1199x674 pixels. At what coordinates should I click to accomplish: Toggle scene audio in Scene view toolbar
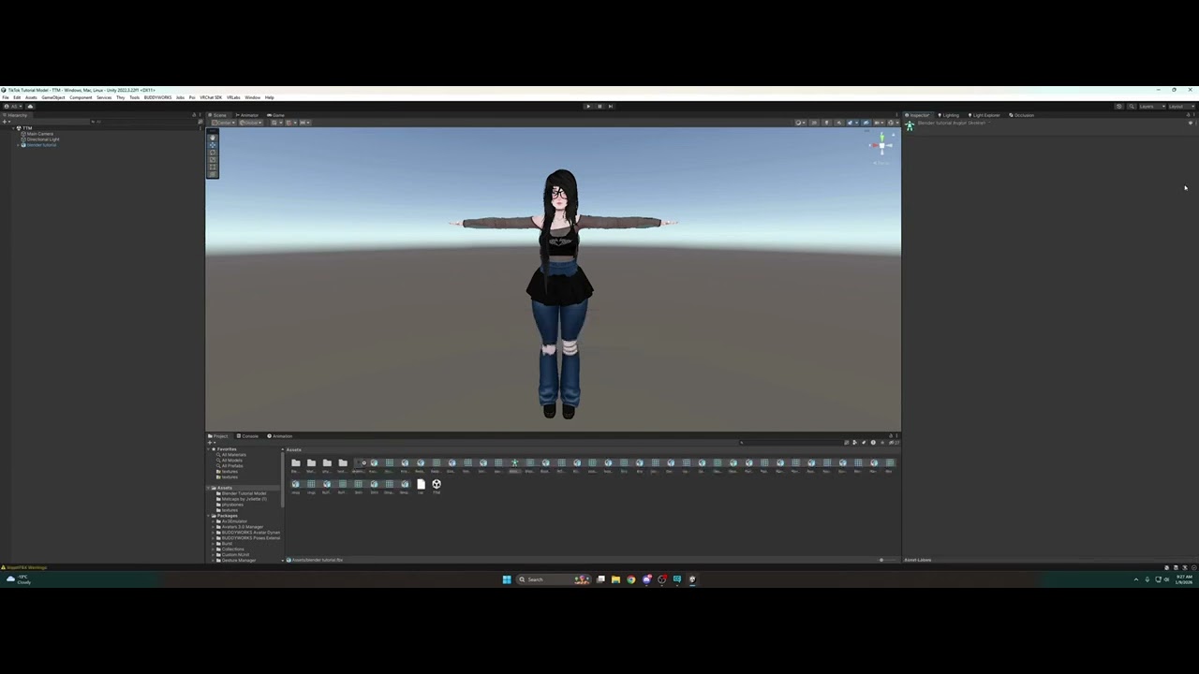coord(838,123)
